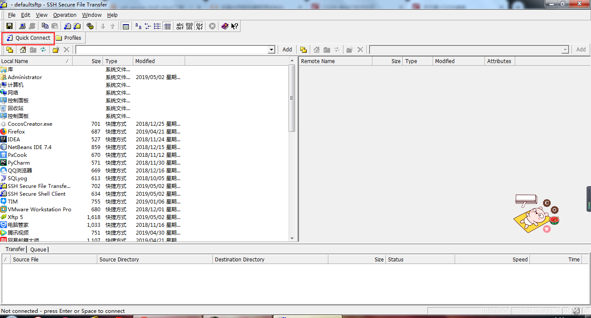The width and height of the screenshot is (591, 318).
Task: Click the context help arrow question icon
Action: [x=234, y=26]
